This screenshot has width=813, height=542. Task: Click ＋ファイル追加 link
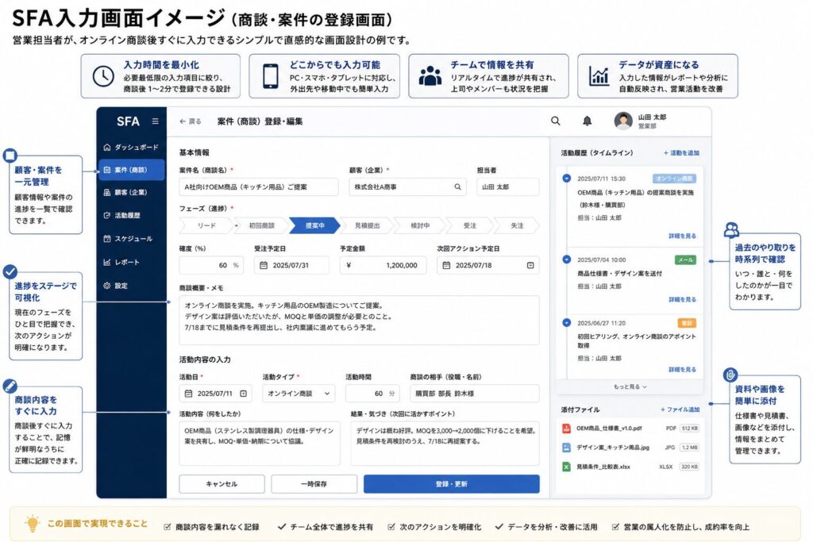(x=680, y=409)
